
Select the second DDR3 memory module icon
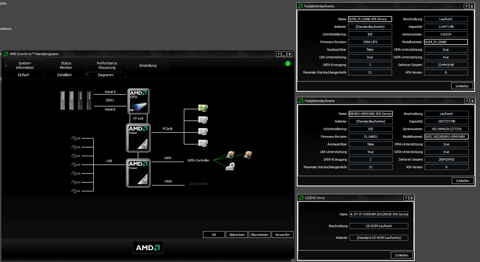pos(72,101)
